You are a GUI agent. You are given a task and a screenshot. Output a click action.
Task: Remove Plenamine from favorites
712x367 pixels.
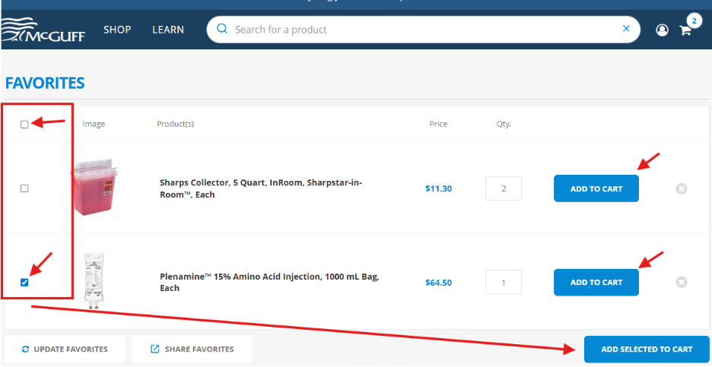[682, 282]
